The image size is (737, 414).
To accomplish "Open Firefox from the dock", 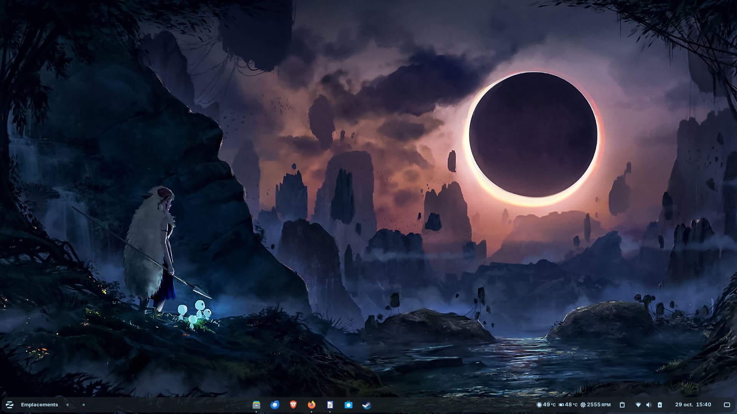I will pos(312,405).
